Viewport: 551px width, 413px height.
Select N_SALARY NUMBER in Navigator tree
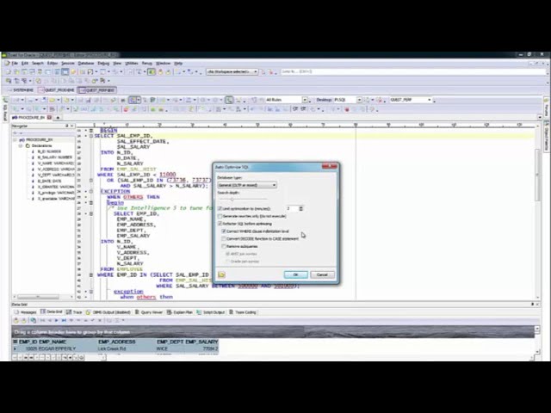tap(55, 157)
